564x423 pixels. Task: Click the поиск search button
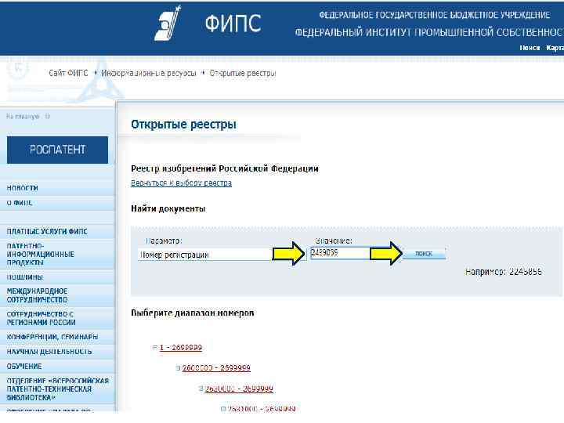coord(424,254)
